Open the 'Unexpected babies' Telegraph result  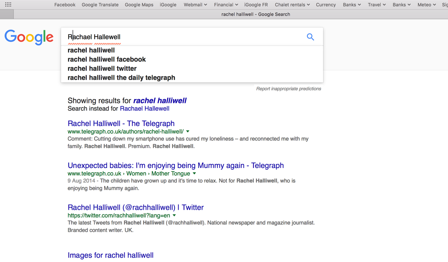pos(176,166)
